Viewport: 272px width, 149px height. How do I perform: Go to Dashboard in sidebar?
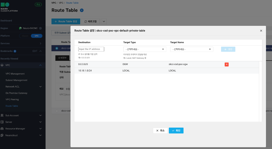[x=6, y=21]
